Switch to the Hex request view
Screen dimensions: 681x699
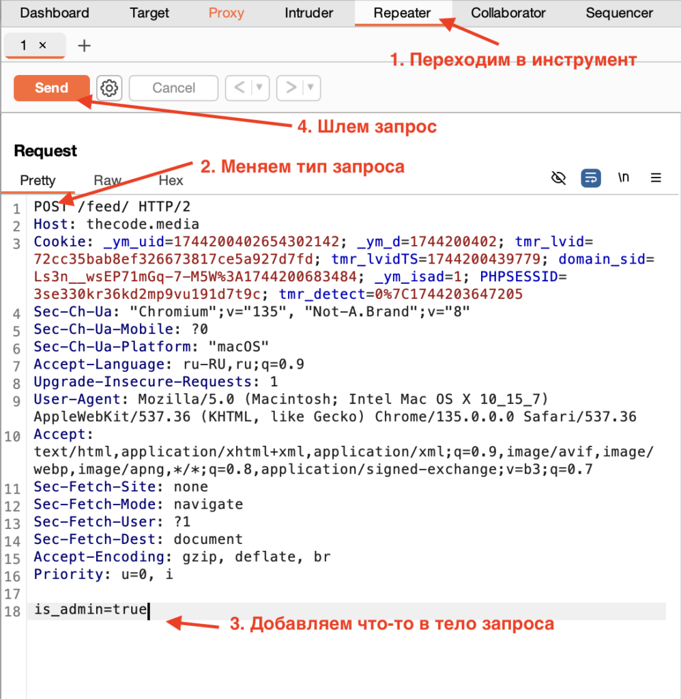tap(170, 180)
